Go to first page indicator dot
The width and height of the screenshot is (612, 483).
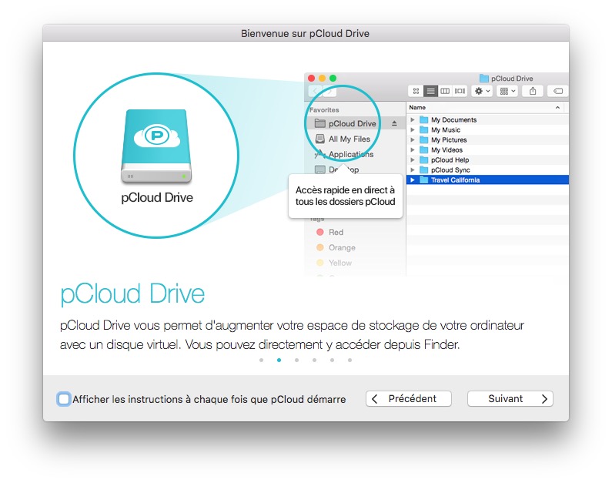point(261,360)
